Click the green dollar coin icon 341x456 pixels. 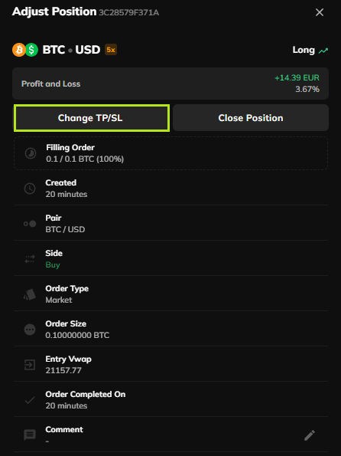[x=31, y=50]
